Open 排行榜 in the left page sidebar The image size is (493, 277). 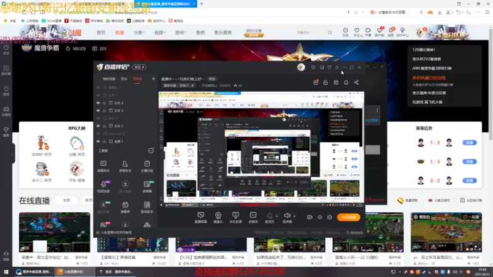pyautogui.click(x=6, y=70)
